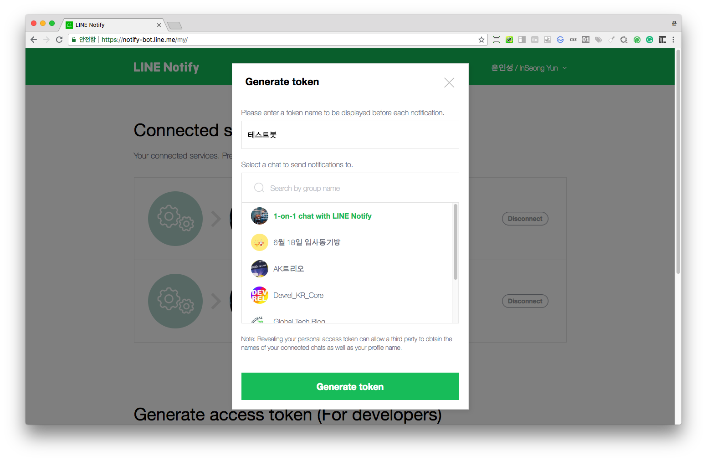Click the second service gear icon
Screen dimensions: 707x461
[175, 301]
